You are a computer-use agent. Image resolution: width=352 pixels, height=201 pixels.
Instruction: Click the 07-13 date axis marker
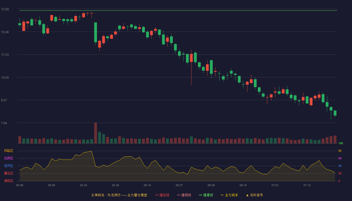point(307,185)
